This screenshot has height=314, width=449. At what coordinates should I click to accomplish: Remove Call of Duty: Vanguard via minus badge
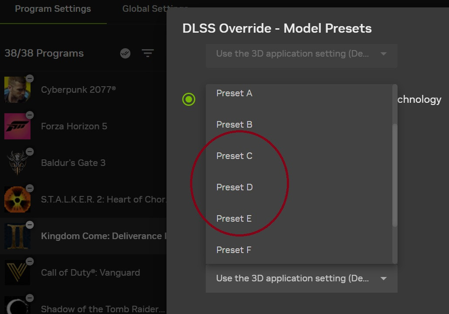(30, 261)
